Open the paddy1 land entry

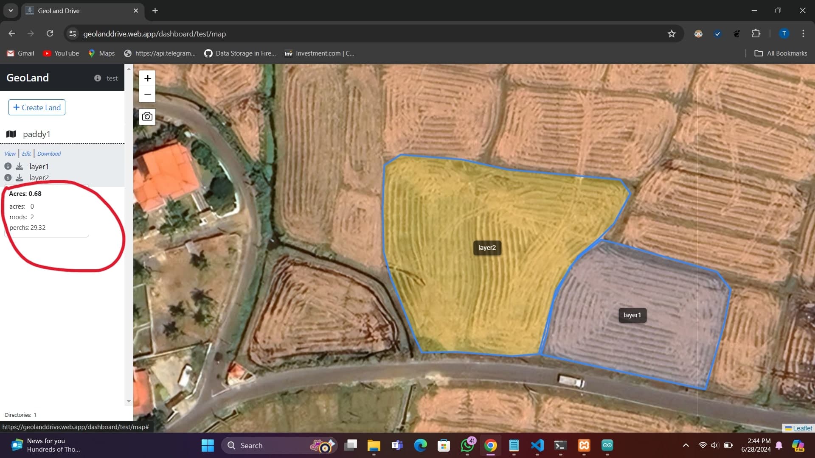click(x=37, y=134)
